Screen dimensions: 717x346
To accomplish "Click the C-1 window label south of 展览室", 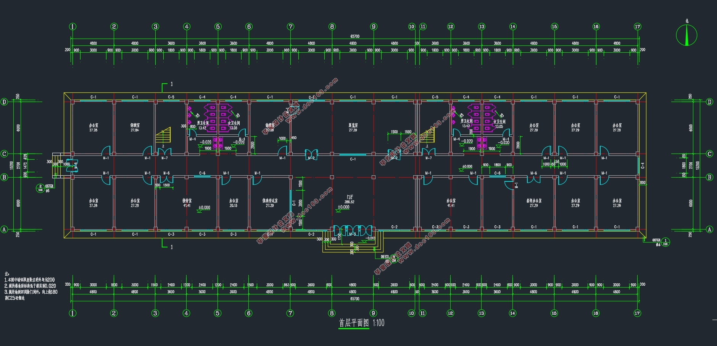I will click(x=353, y=159).
